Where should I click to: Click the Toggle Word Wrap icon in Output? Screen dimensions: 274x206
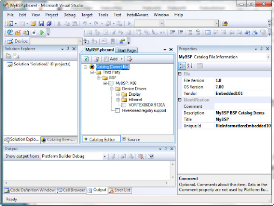(151, 156)
